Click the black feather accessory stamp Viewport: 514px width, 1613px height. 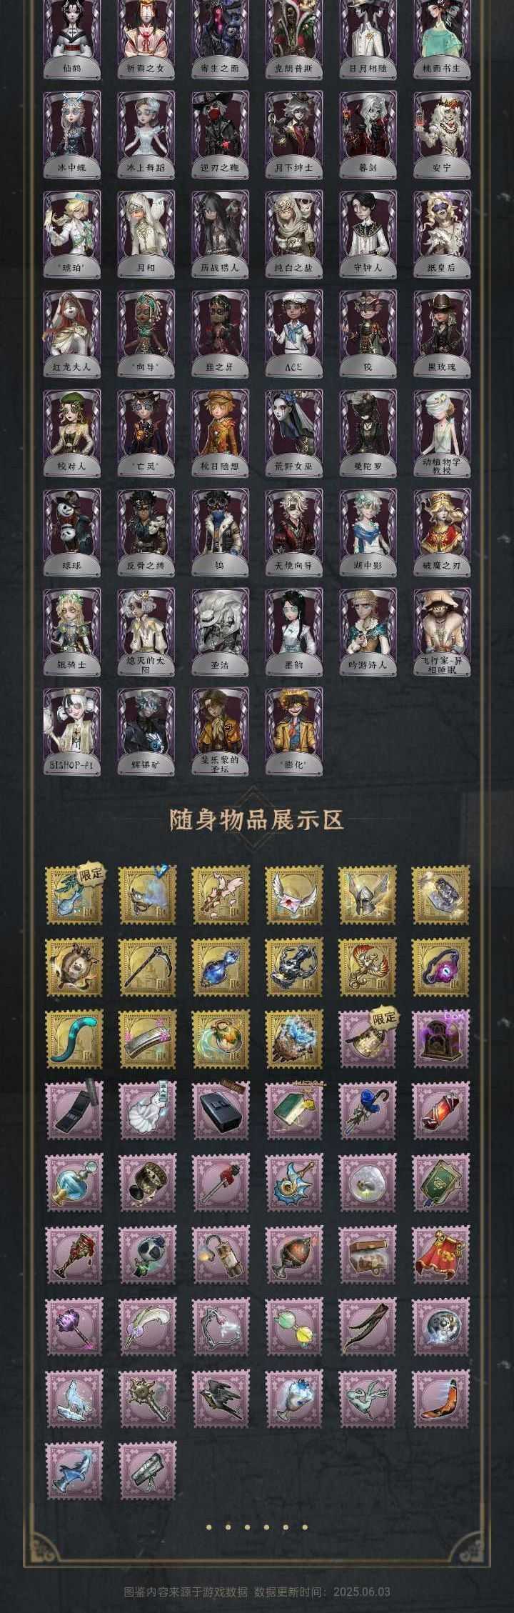tap(368, 1328)
